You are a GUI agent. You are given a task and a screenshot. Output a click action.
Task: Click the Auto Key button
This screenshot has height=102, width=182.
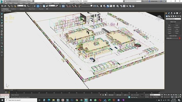point(147,95)
